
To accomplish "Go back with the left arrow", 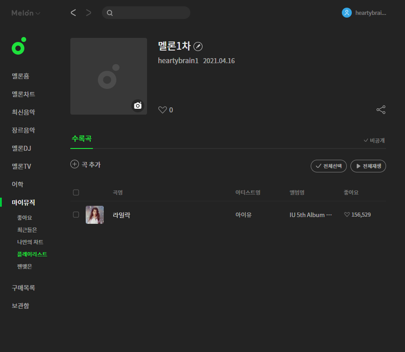I will pyautogui.click(x=74, y=13).
